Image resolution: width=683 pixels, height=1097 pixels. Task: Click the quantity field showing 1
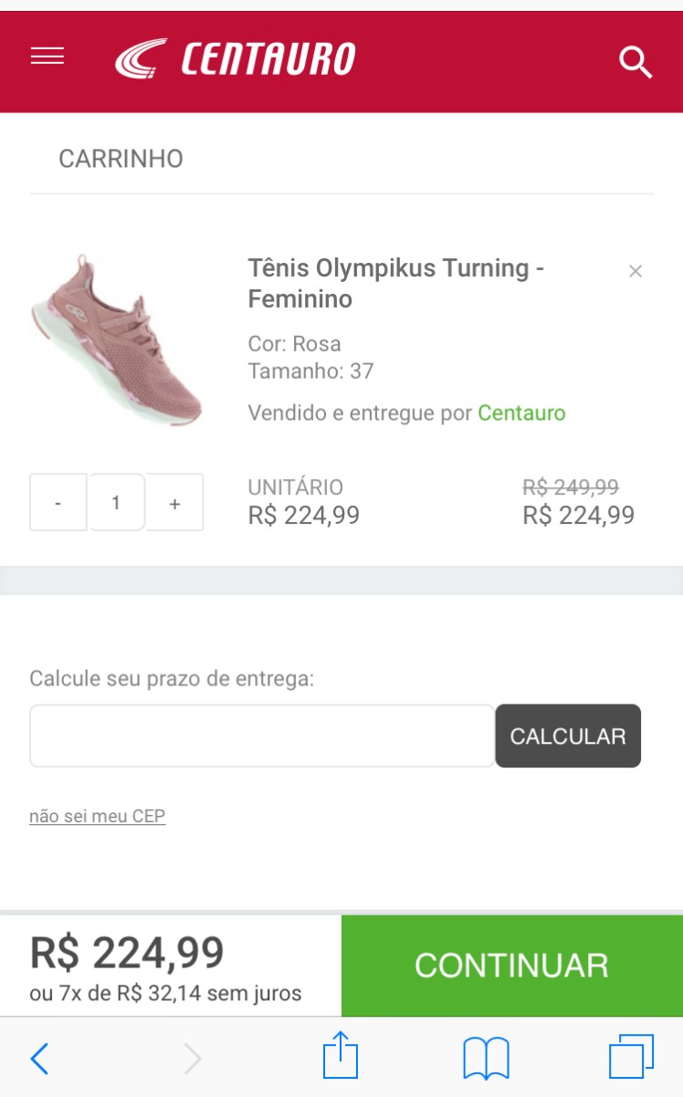(116, 502)
